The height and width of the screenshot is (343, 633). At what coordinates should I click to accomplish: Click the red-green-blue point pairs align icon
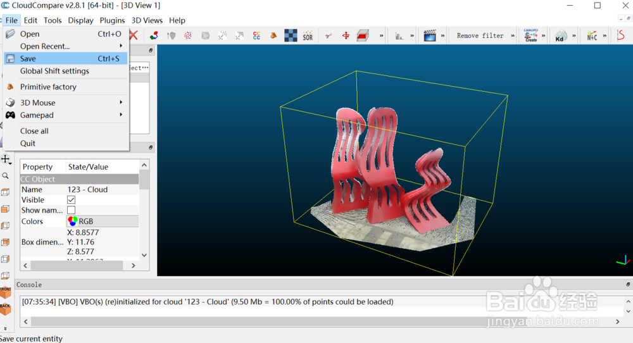154,35
